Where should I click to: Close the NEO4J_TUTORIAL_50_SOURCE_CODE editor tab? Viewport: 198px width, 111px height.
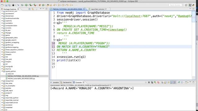tap(84, 9)
